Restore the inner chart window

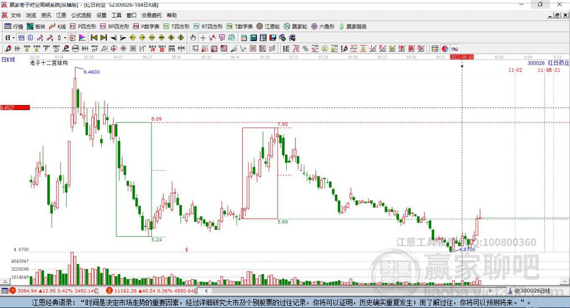[557, 15]
